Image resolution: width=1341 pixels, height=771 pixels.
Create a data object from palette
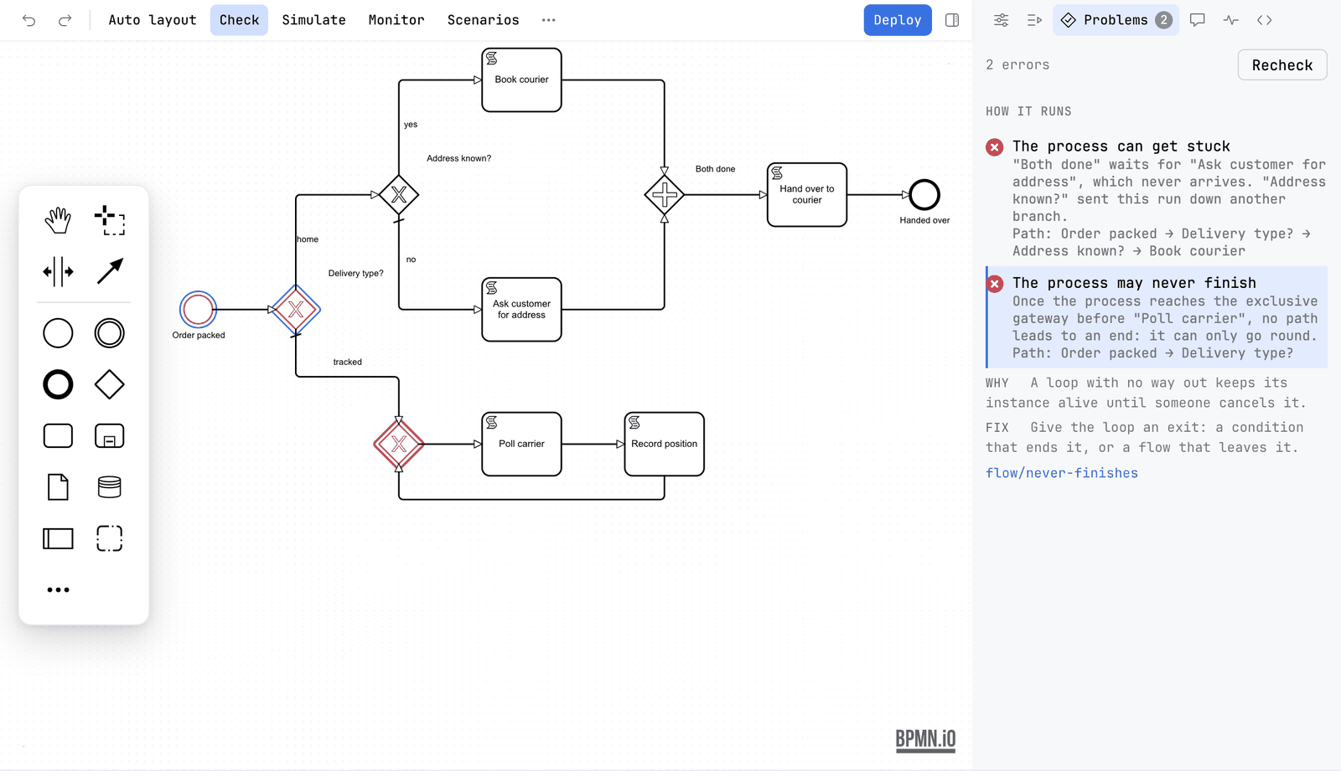(x=58, y=487)
